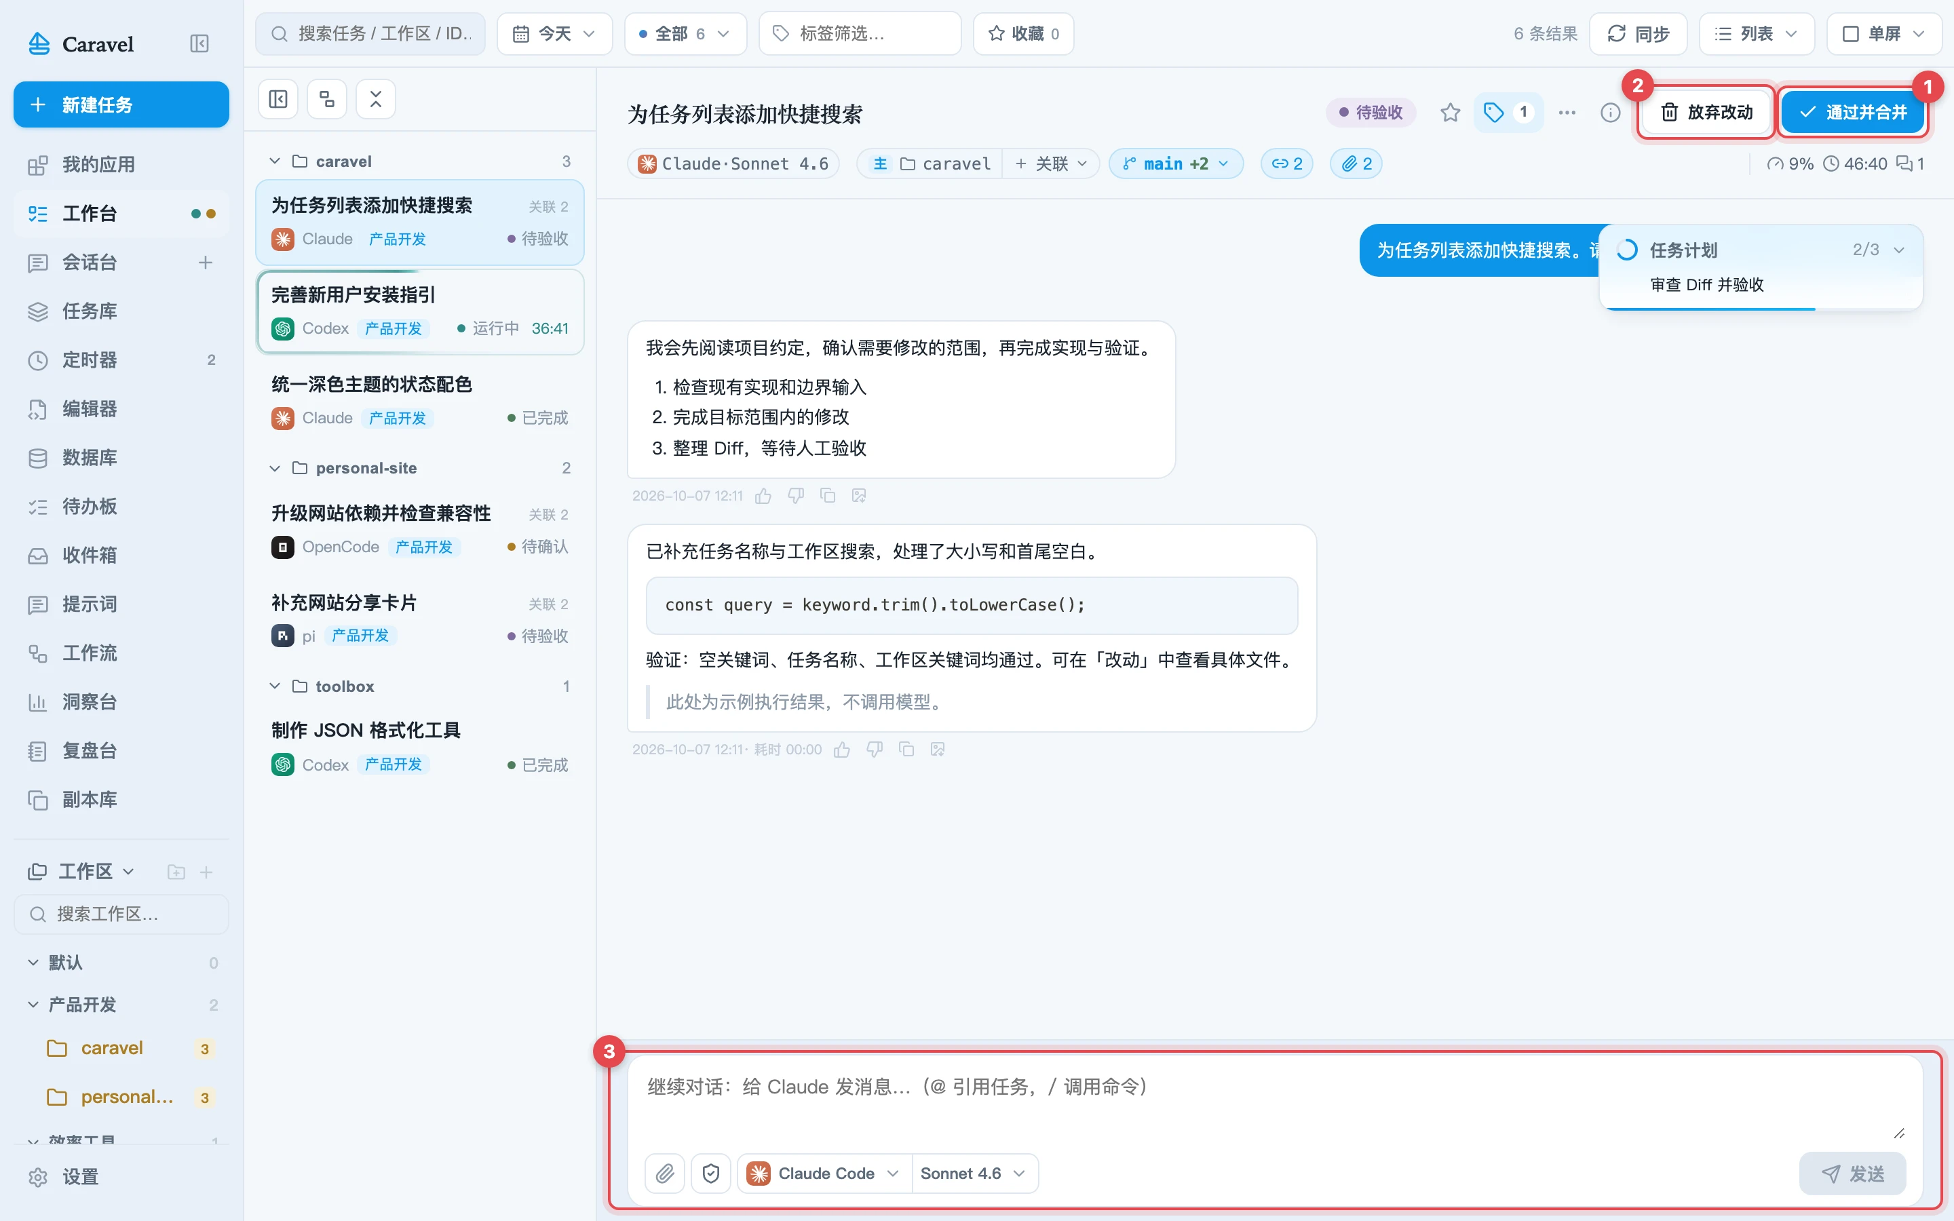Toggle 收藏 favorites filter
This screenshot has width=1954, height=1221.
click(1023, 34)
